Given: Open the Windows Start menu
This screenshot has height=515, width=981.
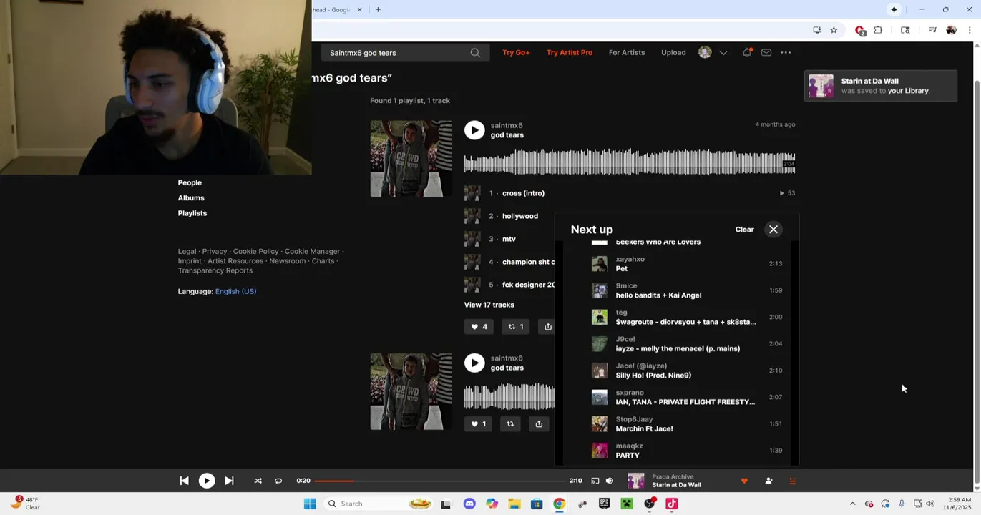Looking at the screenshot, I should click(310, 504).
